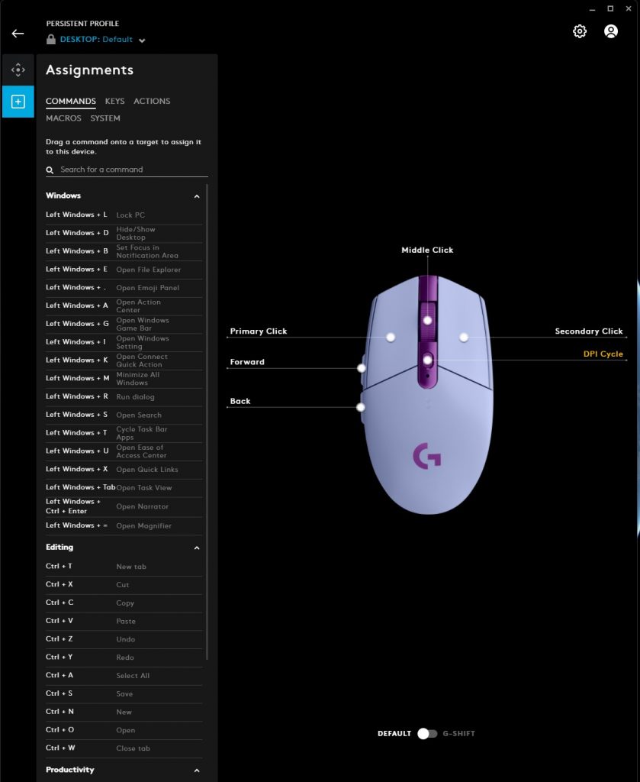Select the Open Task View command
The height and width of the screenshot is (782, 640).
click(124, 488)
